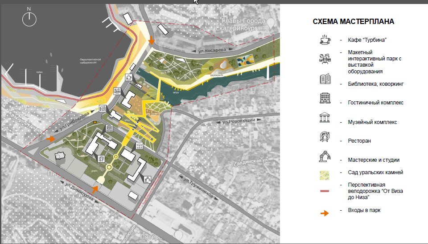This screenshot has height=244, width=428.
Task: Click the orange entrance arrow near ул.Грибоедова
Action: coord(51,139)
